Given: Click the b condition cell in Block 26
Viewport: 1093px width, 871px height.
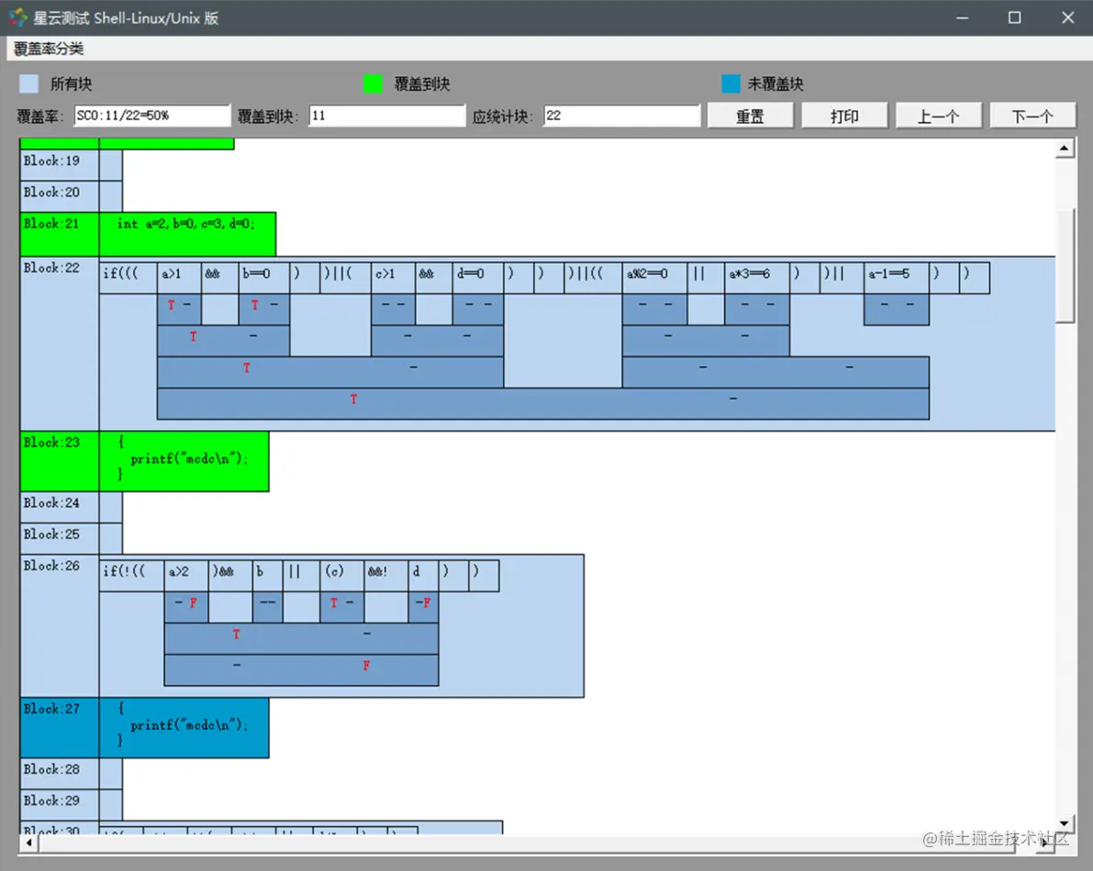Looking at the screenshot, I should pyautogui.click(x=267, y=576).
